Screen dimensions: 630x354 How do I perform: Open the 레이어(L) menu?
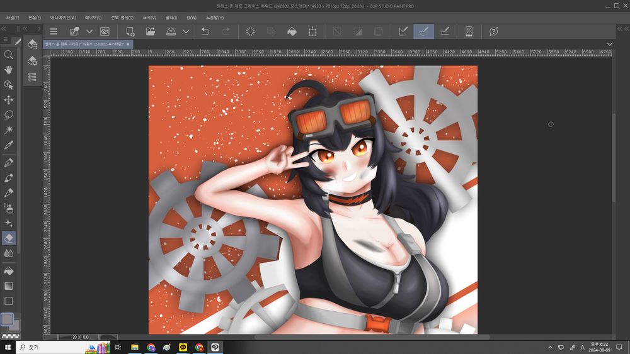[x=93, y=18]
